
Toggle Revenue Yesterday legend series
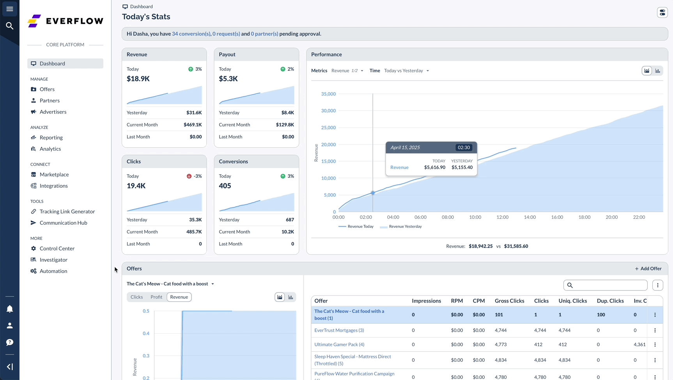(401, 227)
